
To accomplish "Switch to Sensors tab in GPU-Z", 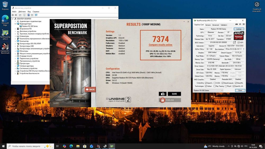I will pos(208,25).
